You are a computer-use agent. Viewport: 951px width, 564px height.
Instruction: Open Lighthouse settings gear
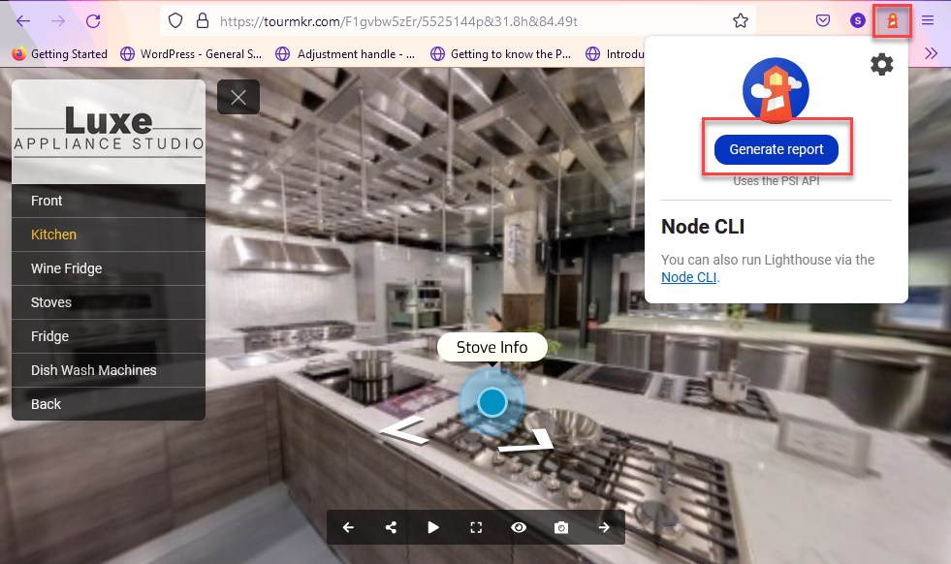(x=882, y=64)
